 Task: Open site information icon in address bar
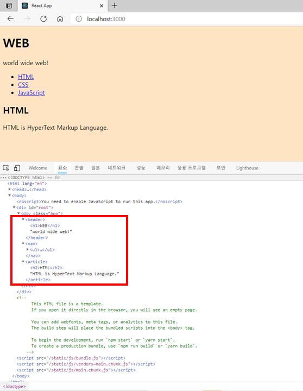(x=79, y=19)
